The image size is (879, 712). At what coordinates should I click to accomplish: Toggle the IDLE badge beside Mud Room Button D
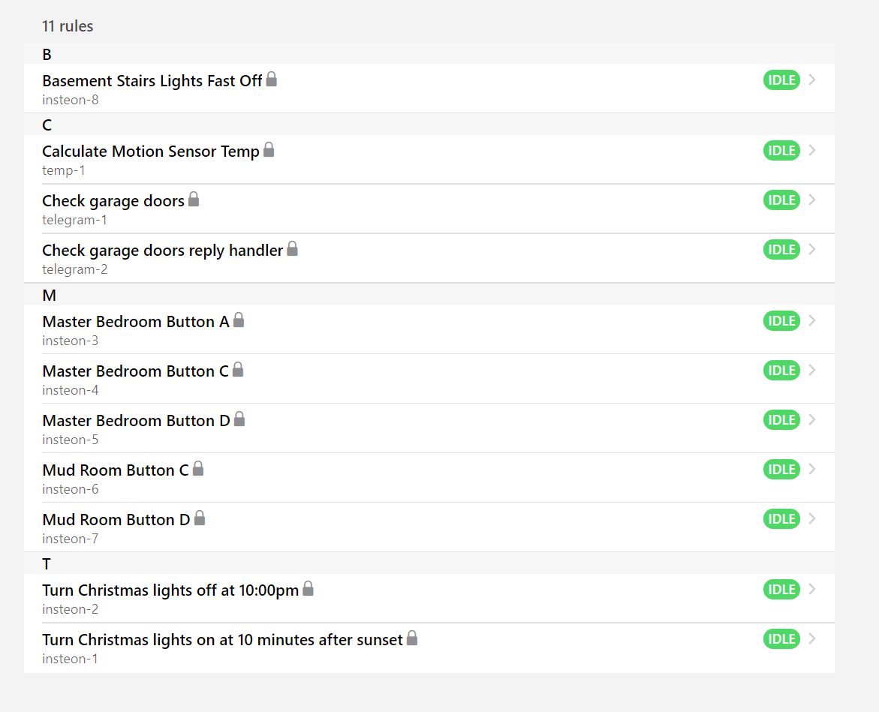pos(781,518)
